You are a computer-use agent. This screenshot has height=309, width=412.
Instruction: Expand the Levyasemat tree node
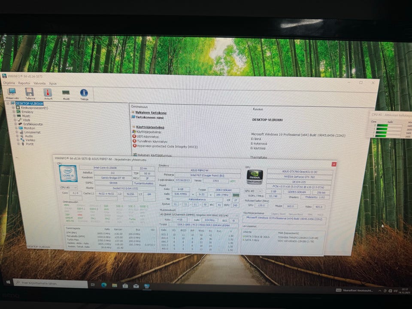click(x=17, y=132)
